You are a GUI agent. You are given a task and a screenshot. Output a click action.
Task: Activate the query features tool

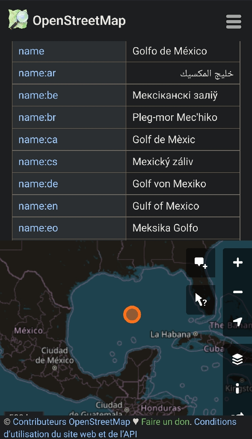click(x=201, y=300)
